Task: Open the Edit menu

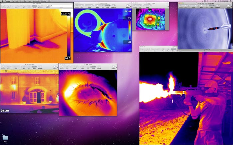Action: point(17,1)
